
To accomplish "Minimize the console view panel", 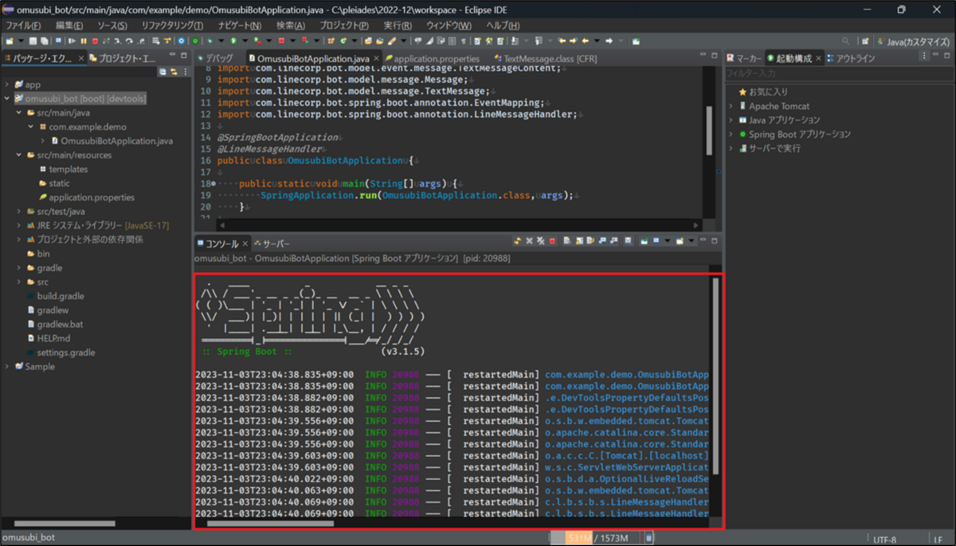I will (x=703, y=240).
